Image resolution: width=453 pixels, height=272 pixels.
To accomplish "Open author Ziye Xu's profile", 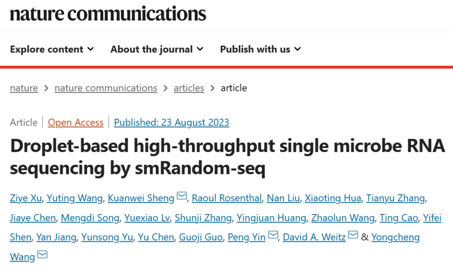I will (x=26, y=198).
